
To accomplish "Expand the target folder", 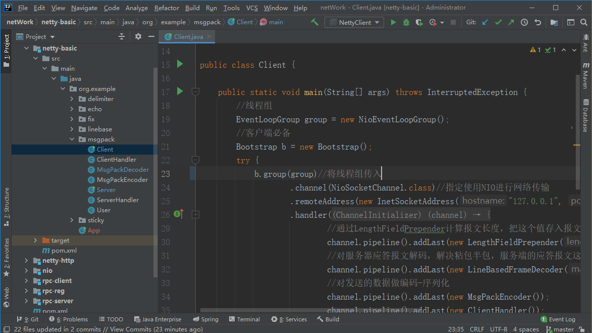I will coord(35,240).
